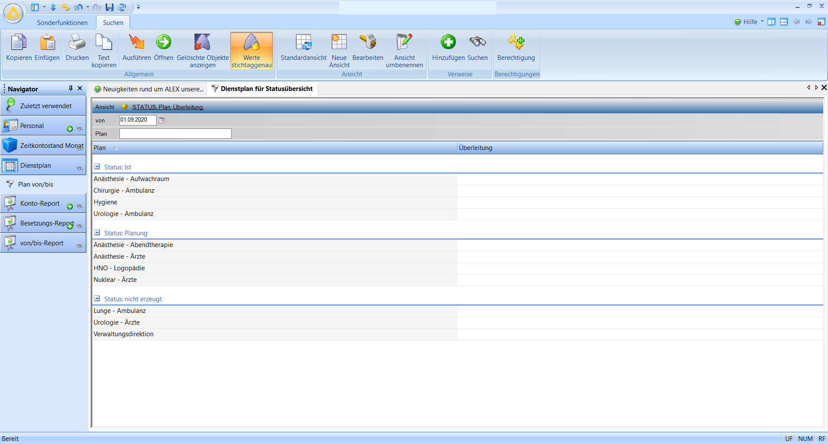Collapse the Status: Ist group
828x444 pixels.
coord(97,167)
